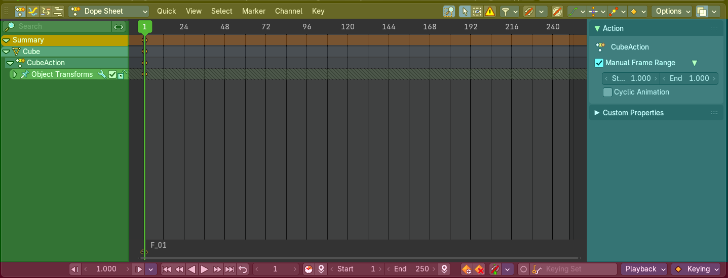Viewport: 728px width, 278px height.
Task: Open the overlays dropdown arrow
Action: (714, 11)
